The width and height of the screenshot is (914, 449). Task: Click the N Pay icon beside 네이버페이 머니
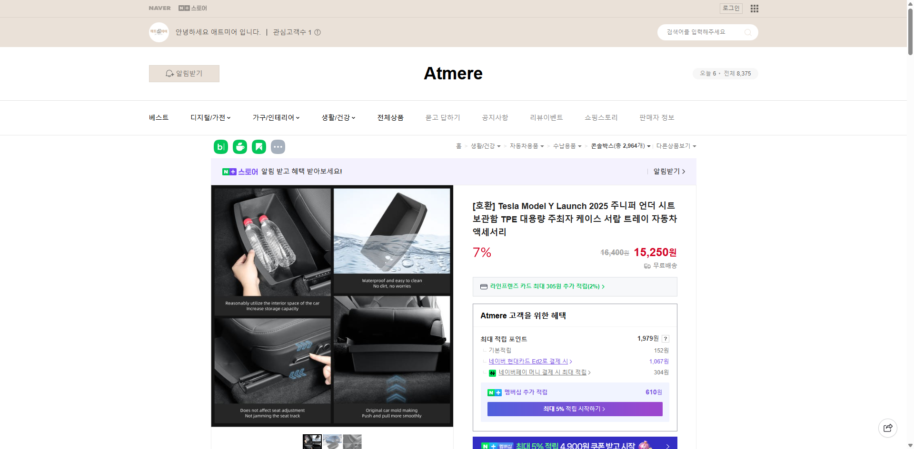(492, 373)
